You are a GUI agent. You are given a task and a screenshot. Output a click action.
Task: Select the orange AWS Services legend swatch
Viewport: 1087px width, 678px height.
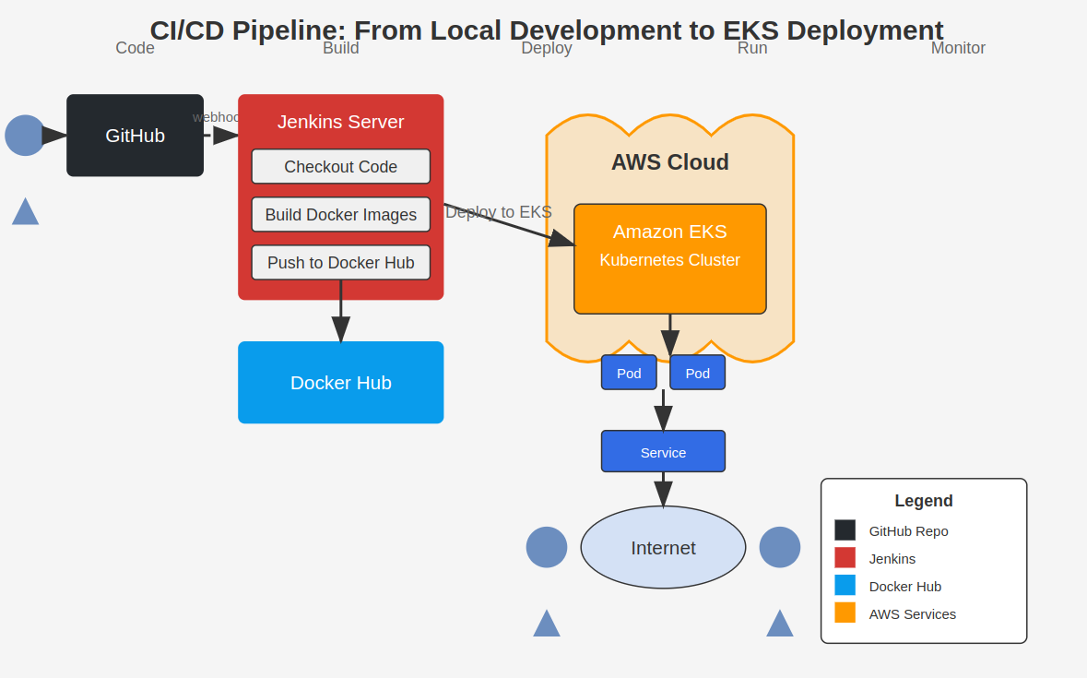point(845,613)
